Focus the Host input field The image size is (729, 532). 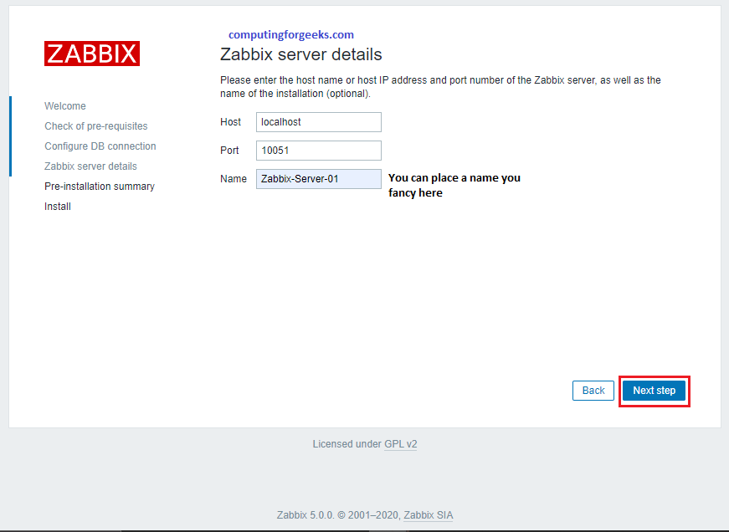click(x=319, y=122)
